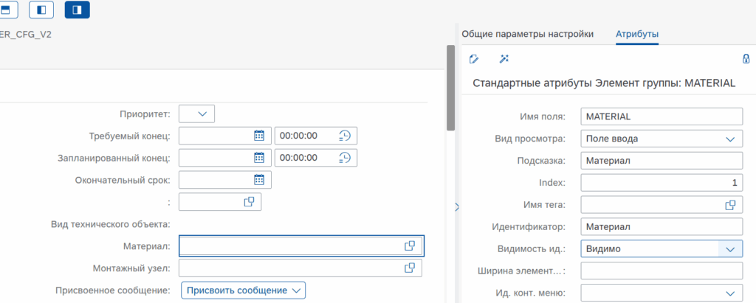The width and height of the screenshot is (756, 303).
Task: Open calendar picker for Окончательный срок
Action: pos(259,180)
